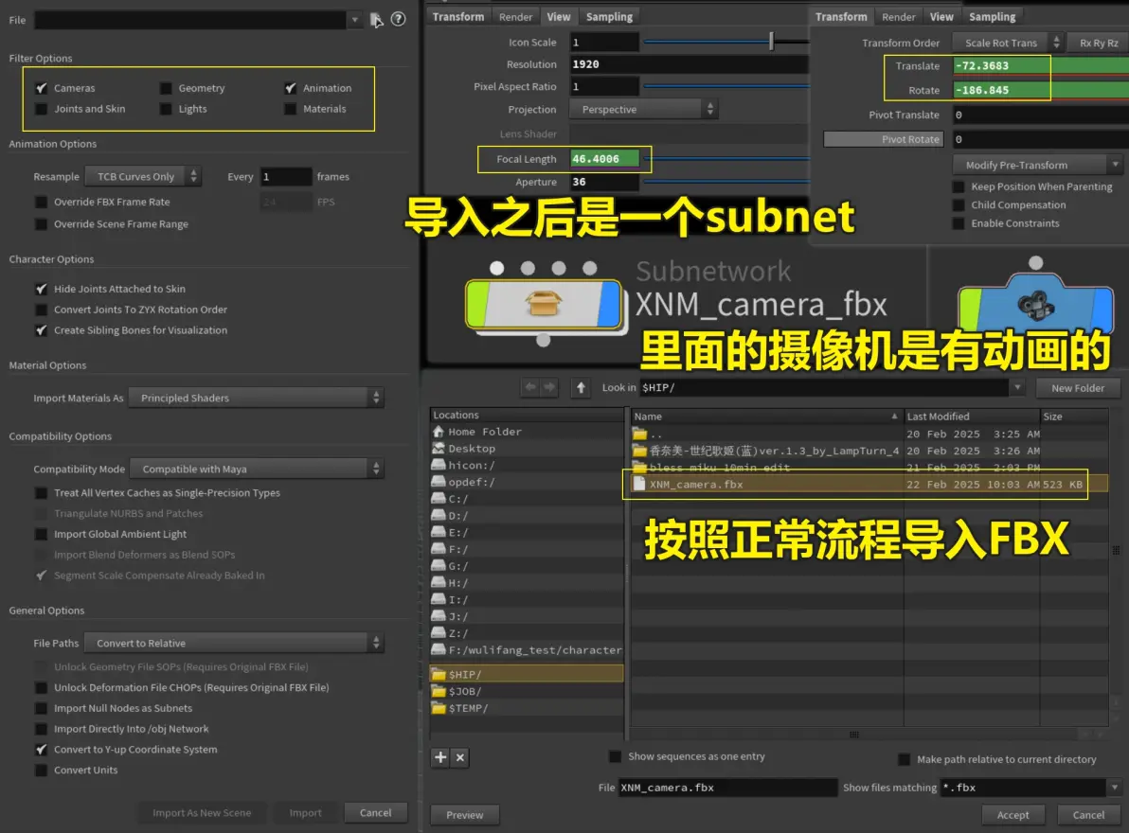Screen dimensions: 1129x833
Task: Enable the Materials filter checkbox
Action: [x=290, y=109]
